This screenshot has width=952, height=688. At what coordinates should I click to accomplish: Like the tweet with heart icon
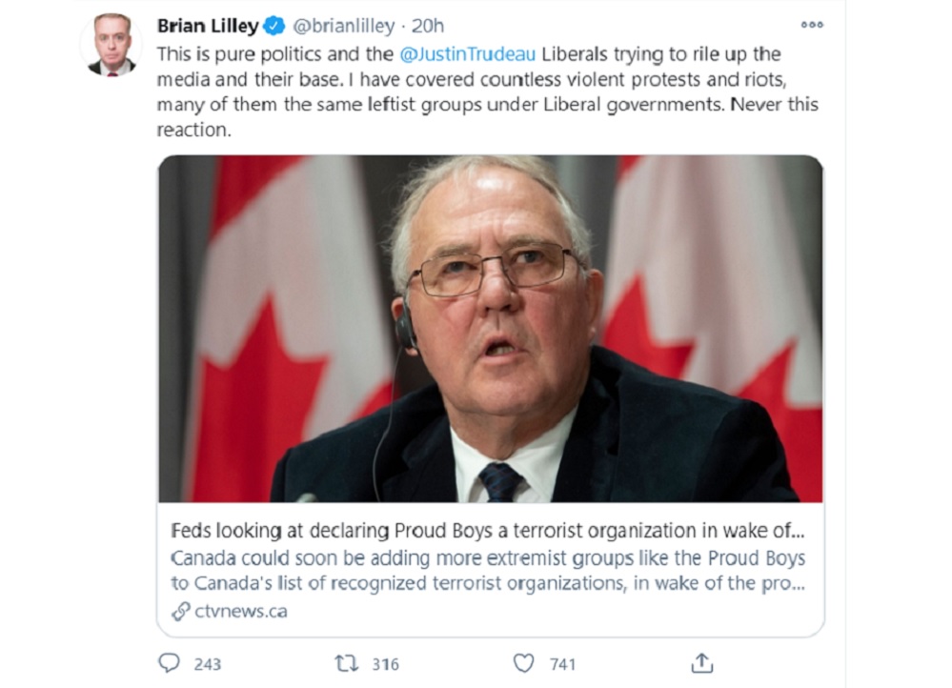point(523,663)
